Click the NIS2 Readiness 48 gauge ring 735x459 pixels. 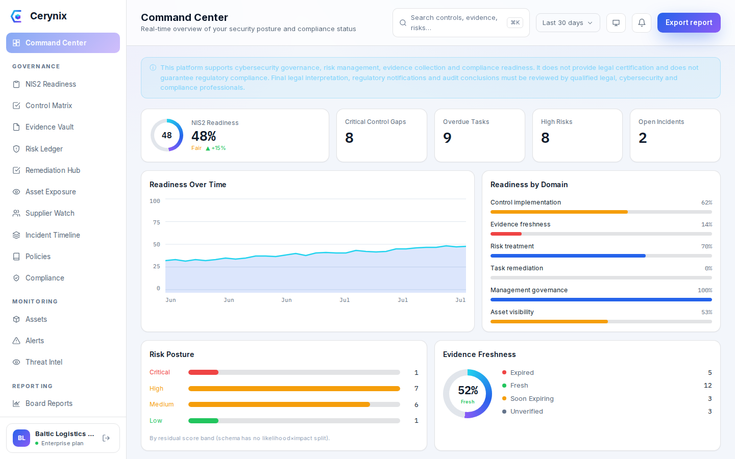tap(167, 135)
